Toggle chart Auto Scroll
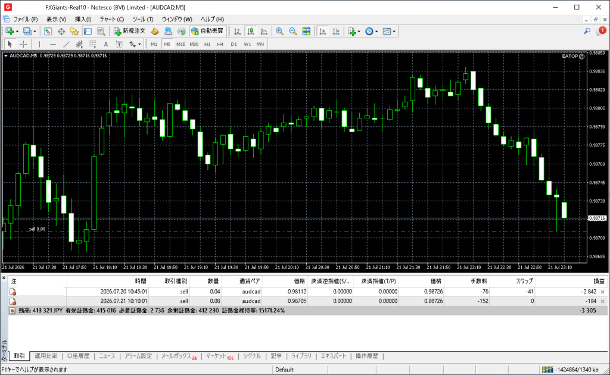Screen dimensions: 610x375 [322, 32]
